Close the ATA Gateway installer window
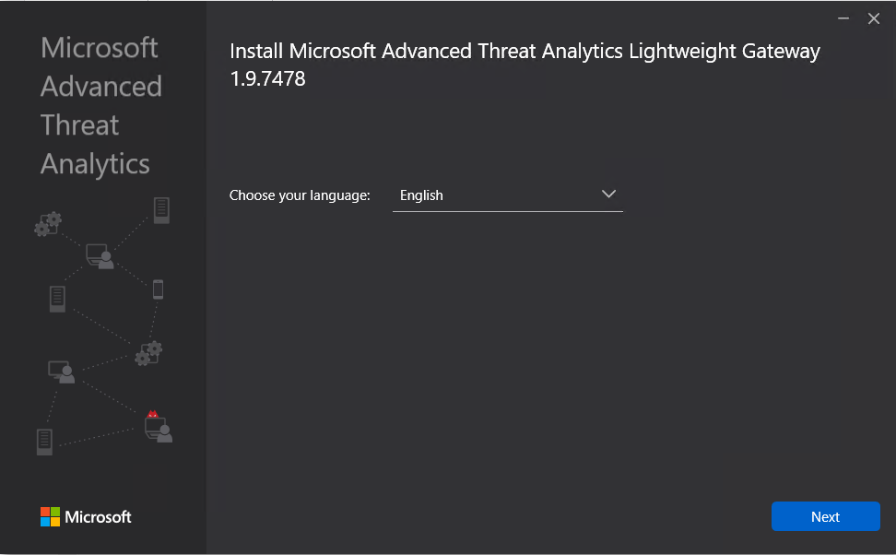Screen dimensions: 896x555 coord(874,18)
